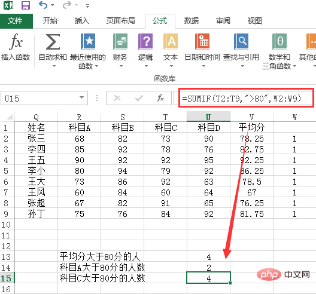Click the Save icon in quick access toolbar
The height and width of the screenshot is (294, 316).
coord(26,5)
